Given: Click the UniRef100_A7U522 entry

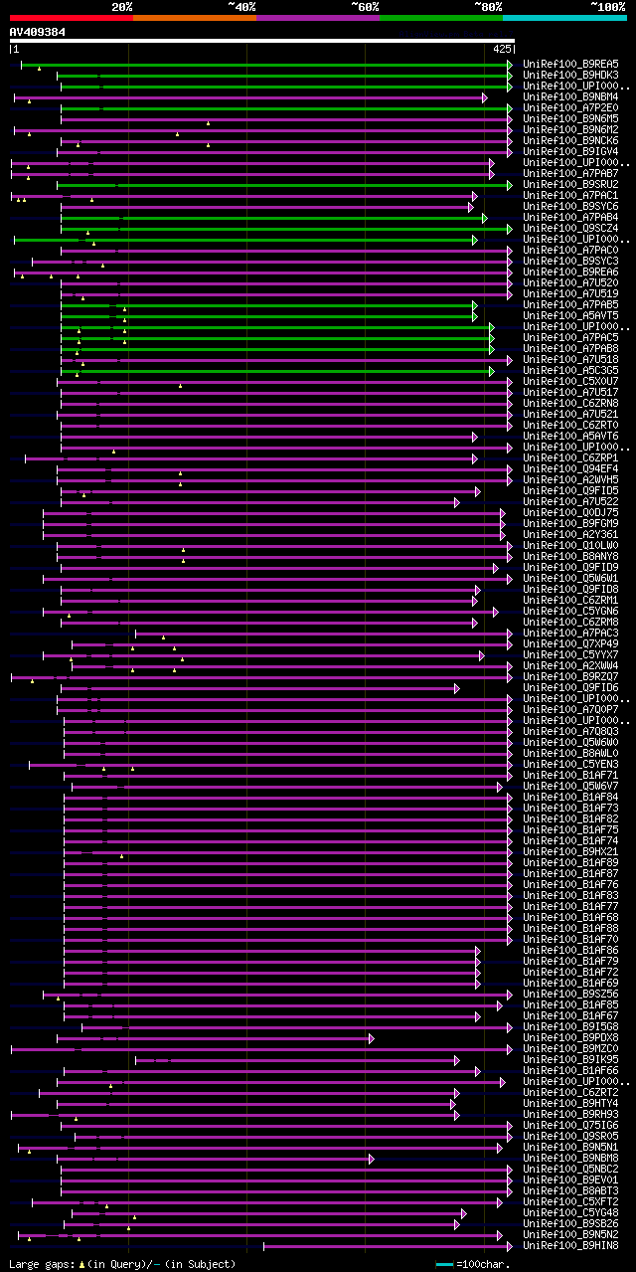Looking at the screenshot, I should [x=570, y=501].
